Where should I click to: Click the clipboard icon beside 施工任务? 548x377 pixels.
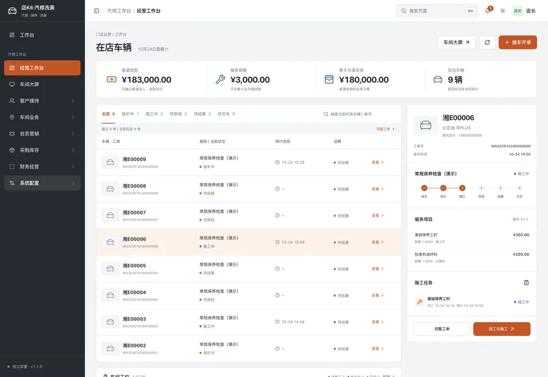(526, 283)
